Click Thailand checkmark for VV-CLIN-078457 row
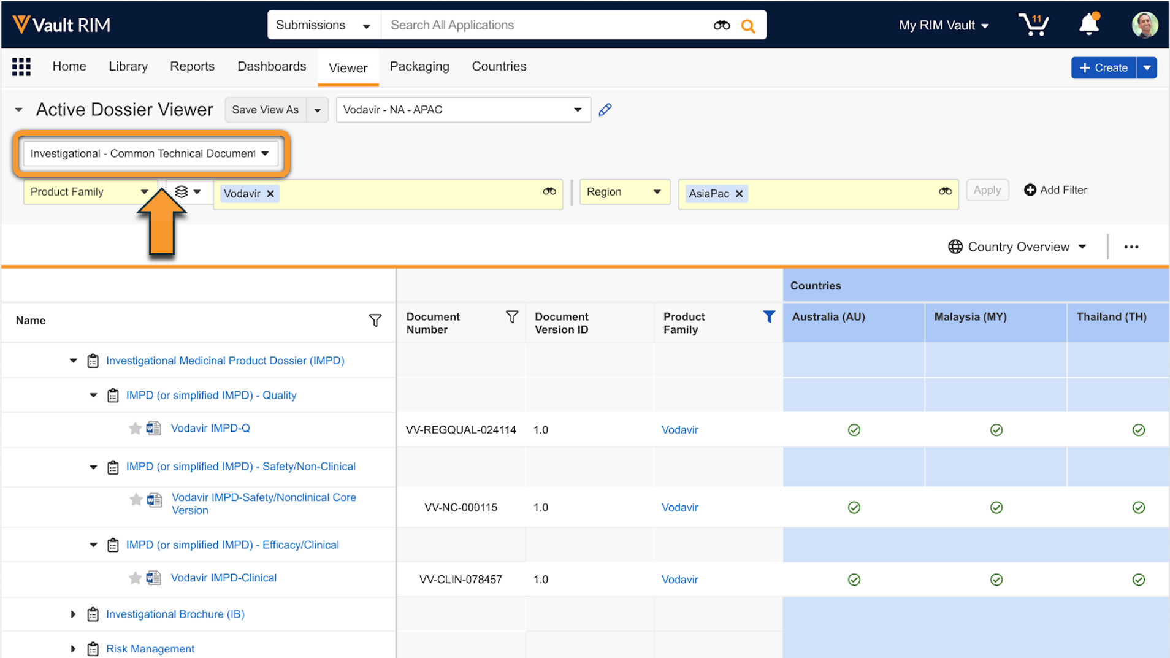1170x658 pixels. 1139,580
